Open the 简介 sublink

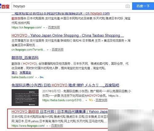coord(14,73)
